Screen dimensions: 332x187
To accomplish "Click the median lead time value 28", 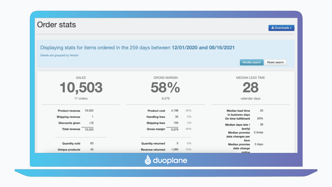I will pos(250,88).
